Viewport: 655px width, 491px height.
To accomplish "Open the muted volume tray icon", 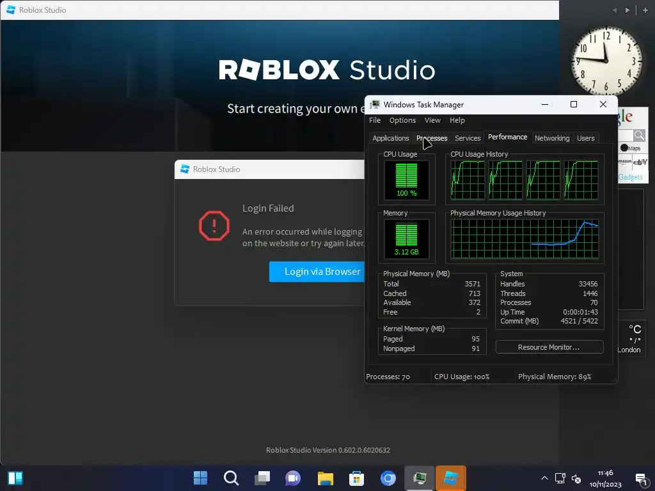I will coord(576,478).
